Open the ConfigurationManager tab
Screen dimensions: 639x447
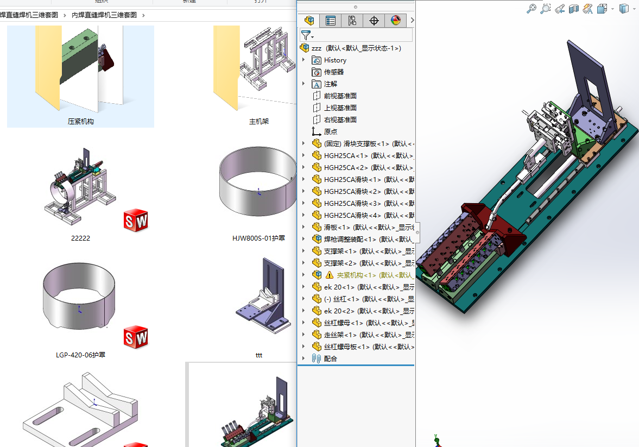[352, 21]
